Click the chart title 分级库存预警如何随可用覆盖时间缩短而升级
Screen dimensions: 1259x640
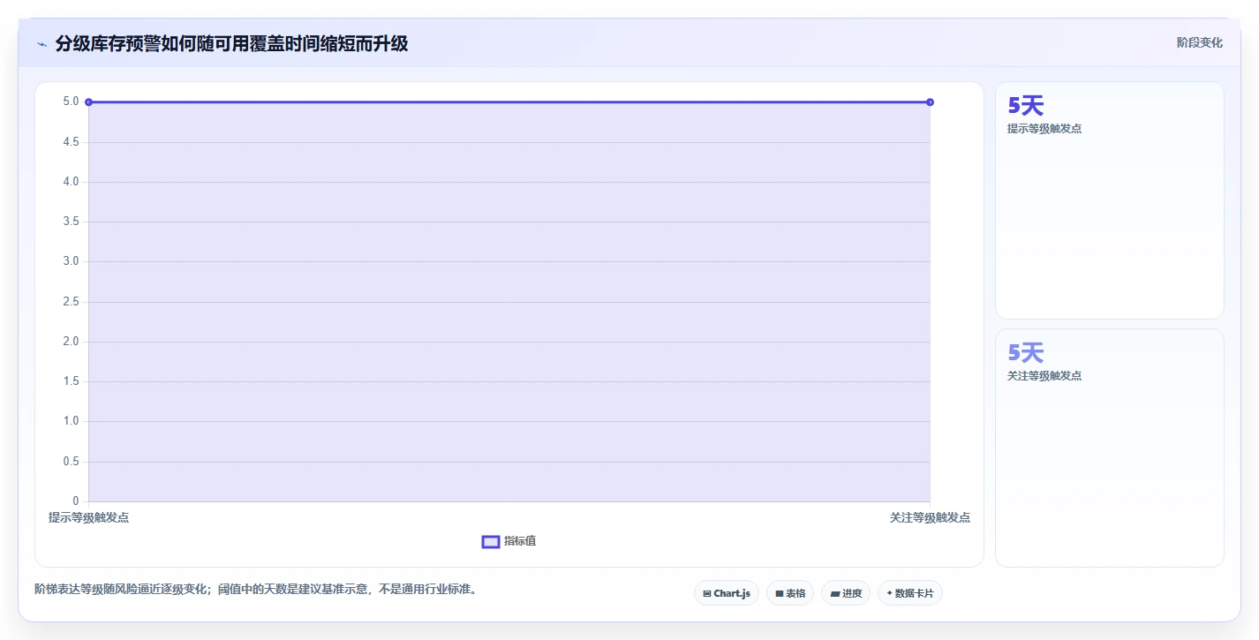coord(231,43)
